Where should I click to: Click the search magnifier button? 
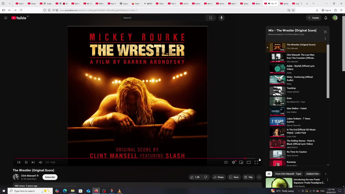211,18
